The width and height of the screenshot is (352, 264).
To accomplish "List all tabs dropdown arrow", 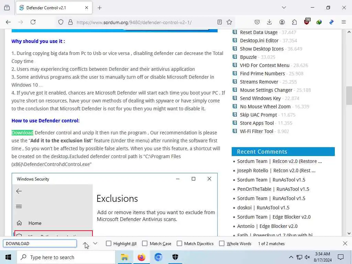I will (x=284, y=8).
